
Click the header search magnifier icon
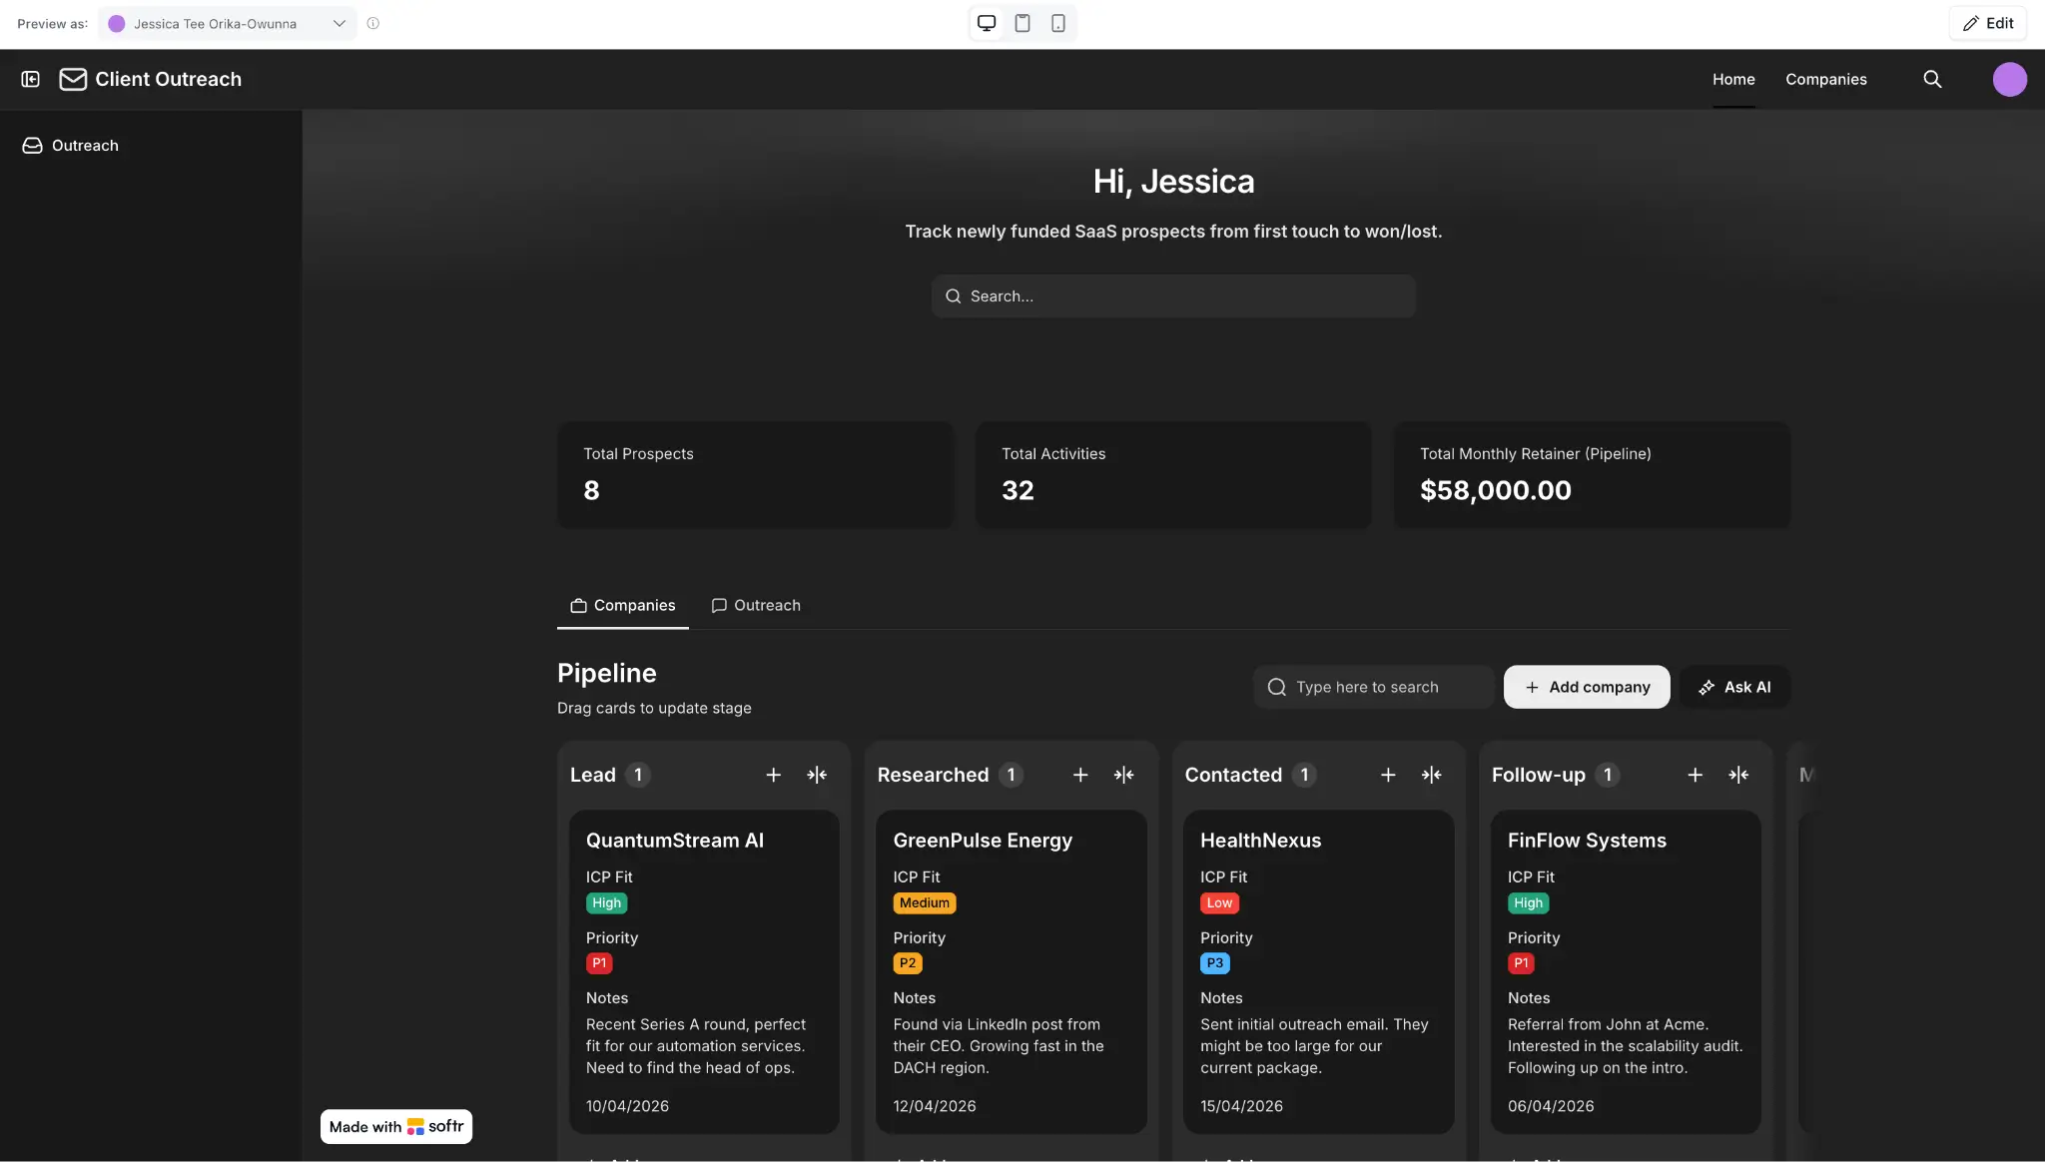(x=1932, y=79)
